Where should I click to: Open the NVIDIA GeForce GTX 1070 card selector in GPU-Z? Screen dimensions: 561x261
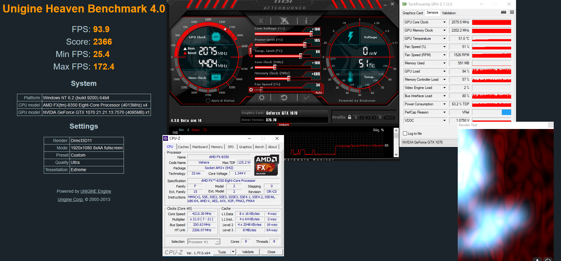click(430, 142)
